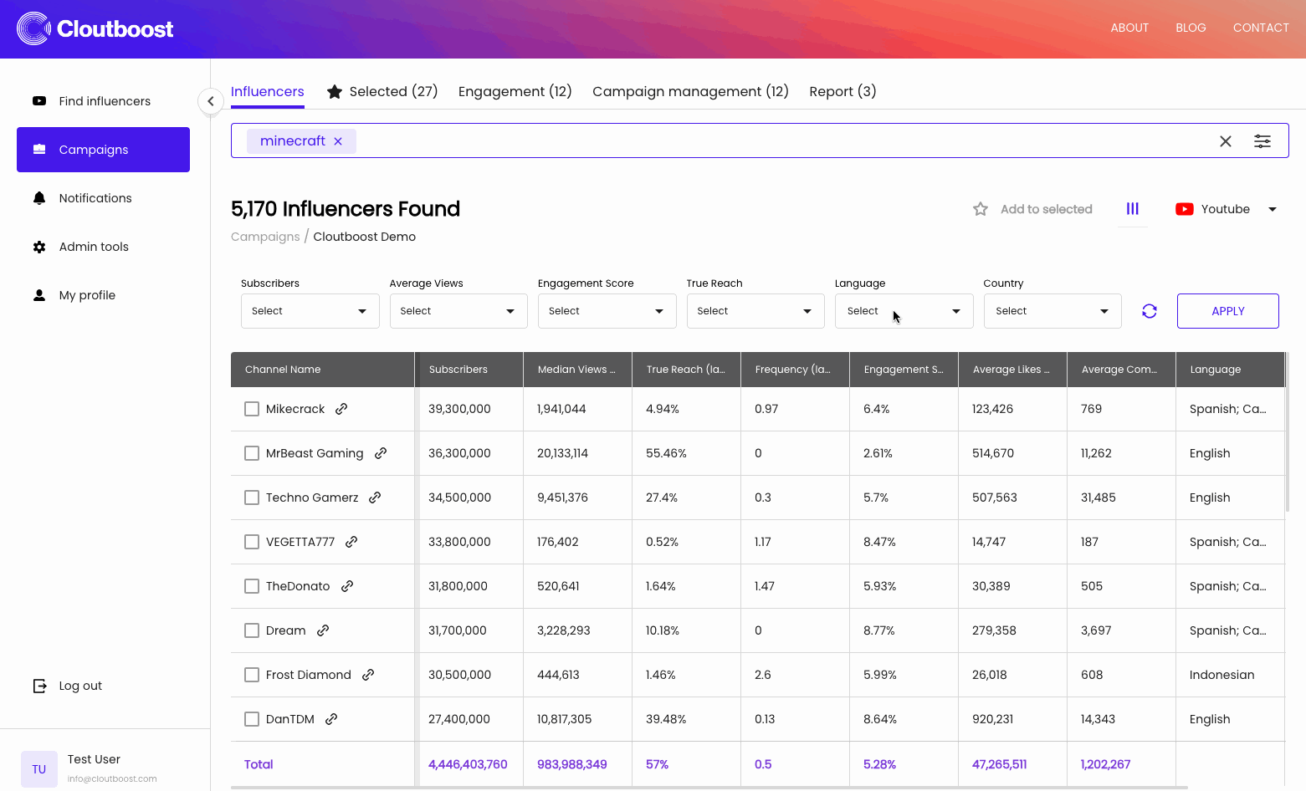This screenshot has height=791, width=1306.
Task: Switch to the Influencers tab
Action: pos(268,92)
